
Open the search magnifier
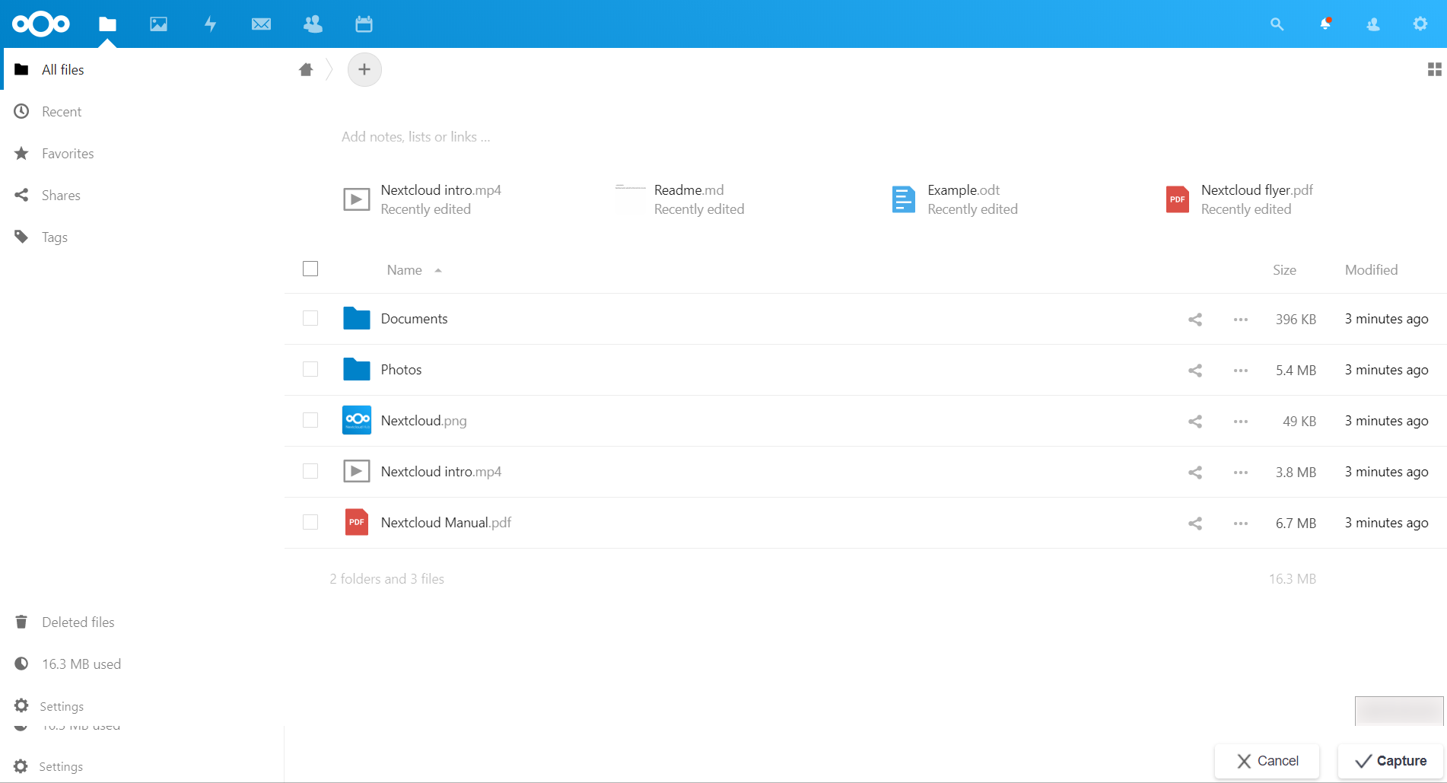(1277, 24)
